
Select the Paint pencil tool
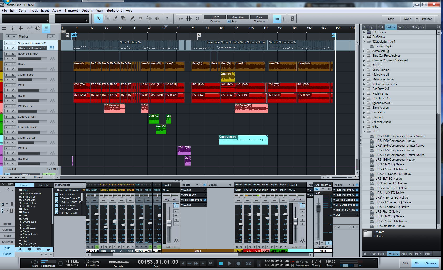pyautogui.click(x=132, y=18)
